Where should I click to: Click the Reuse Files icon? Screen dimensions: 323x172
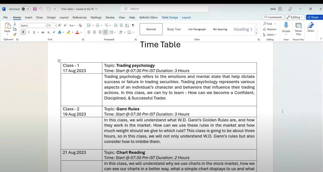point(298,26)
